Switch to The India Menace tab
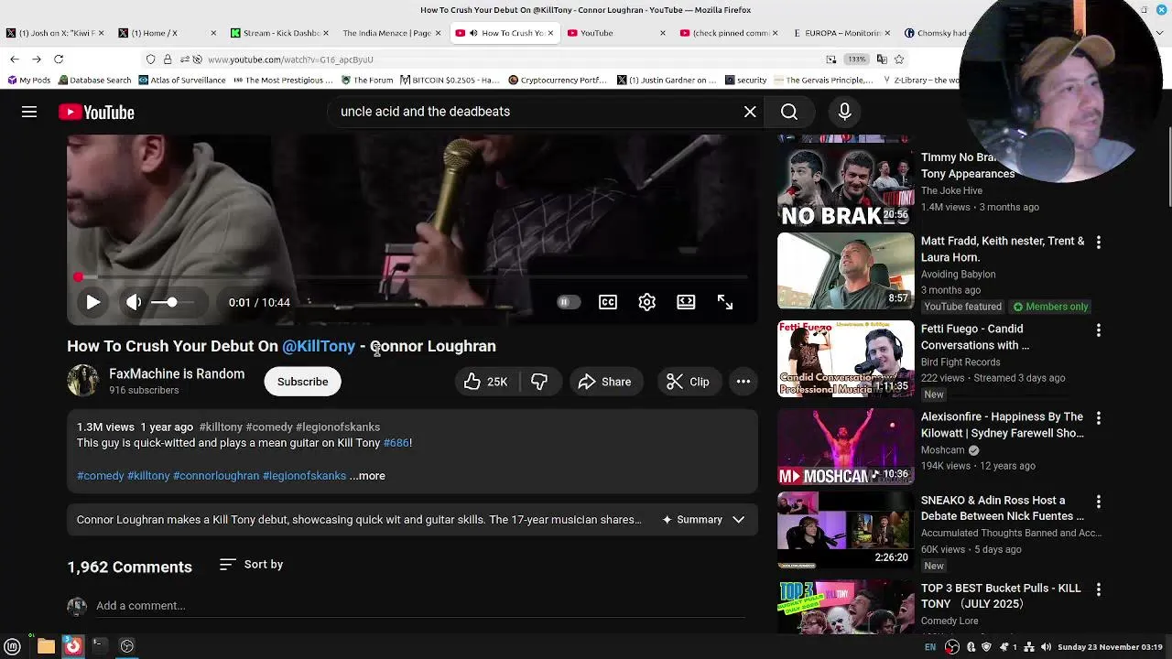This screenshot has height=659, width=1172. point(389,33)
